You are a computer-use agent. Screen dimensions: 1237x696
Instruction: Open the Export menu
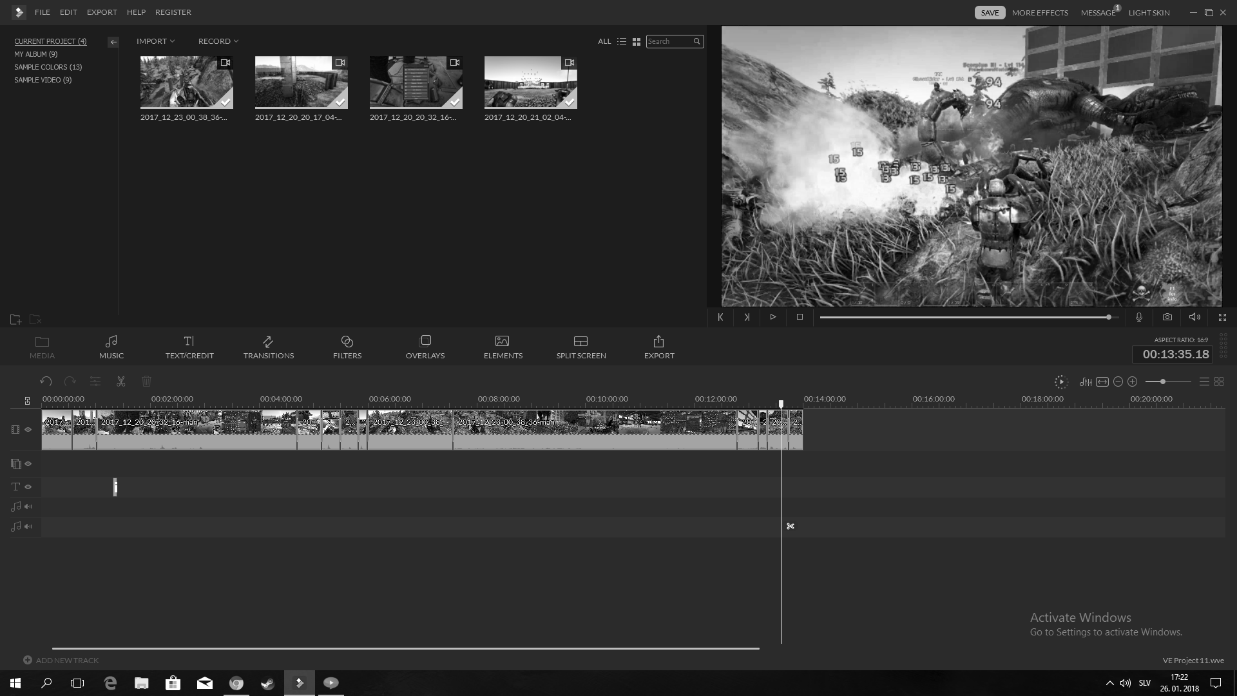102,12
